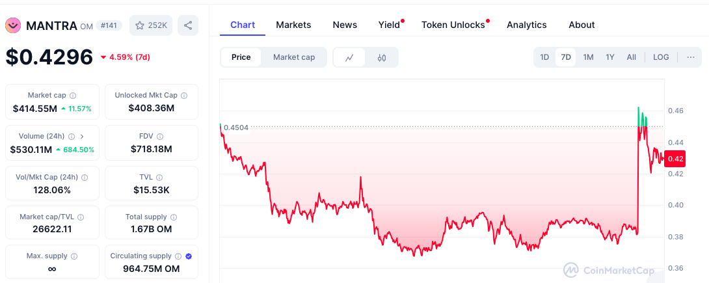Click the #141 rank badge

pyautogui.click(x=109, y=26)
